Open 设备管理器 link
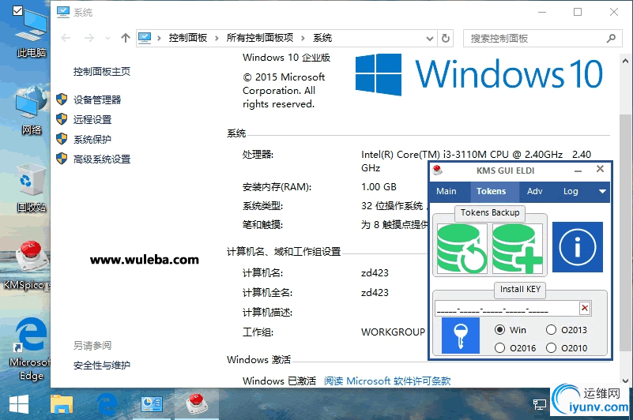Viewport: 633px width, 420px height. tap(97, 99)
